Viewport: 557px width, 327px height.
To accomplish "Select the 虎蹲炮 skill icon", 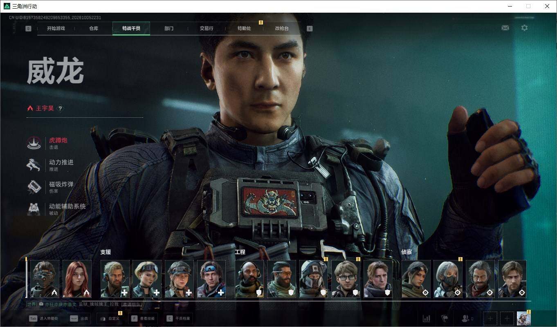I will [x=34, y=143].
